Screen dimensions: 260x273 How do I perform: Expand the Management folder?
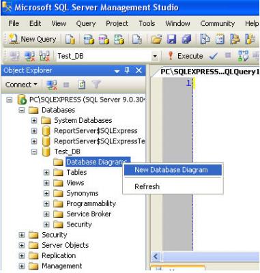(x=22, y=266)
